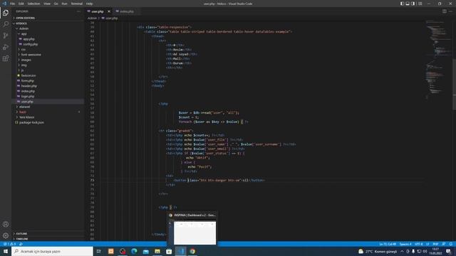The image size is (456, 256).
Task: Toggle the primary side bar layout button
Action: point(402,4)
